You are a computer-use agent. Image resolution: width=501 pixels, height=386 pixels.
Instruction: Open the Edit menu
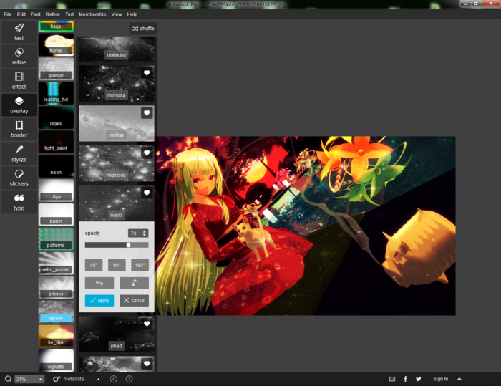click(21, 14)
